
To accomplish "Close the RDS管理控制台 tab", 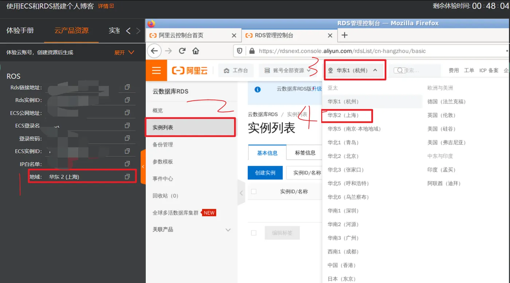I will point(330,35).
